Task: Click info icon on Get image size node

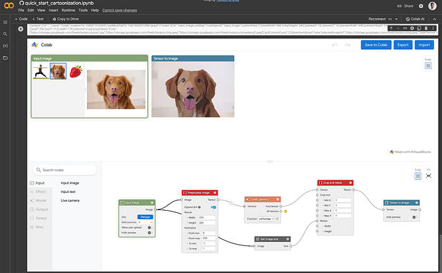Action: (287, 239)
